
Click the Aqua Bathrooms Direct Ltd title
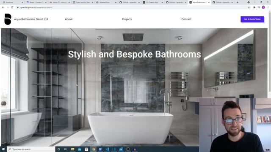coord(31,19)
